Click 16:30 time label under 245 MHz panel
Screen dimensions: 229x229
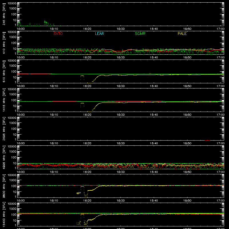121,29
